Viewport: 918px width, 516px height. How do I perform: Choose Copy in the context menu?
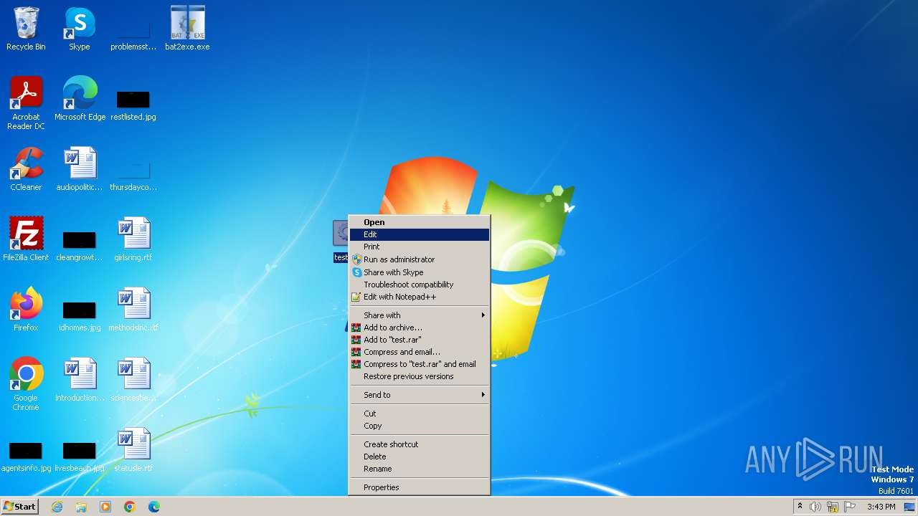420,426
